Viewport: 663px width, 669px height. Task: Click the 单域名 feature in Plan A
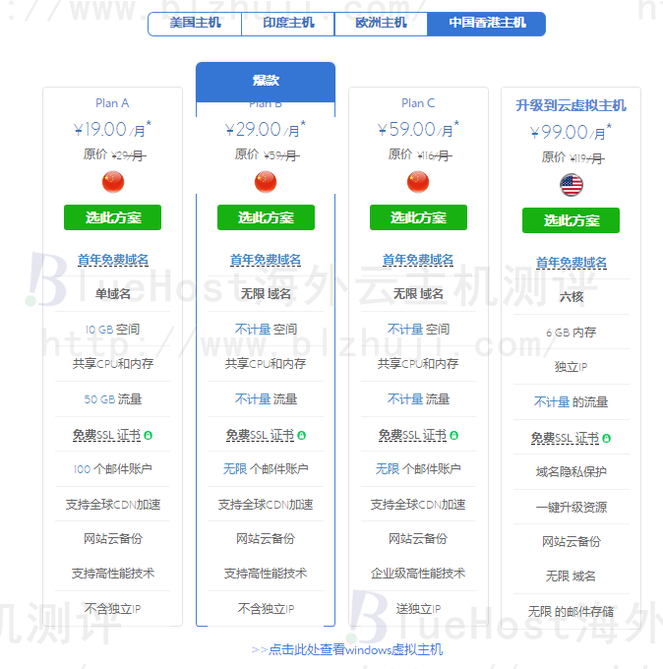click(113, 294)
